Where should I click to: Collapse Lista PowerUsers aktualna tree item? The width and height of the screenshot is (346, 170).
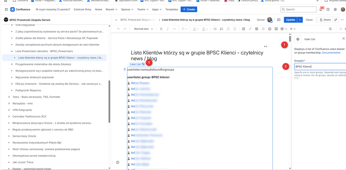[x=12, y=51]
